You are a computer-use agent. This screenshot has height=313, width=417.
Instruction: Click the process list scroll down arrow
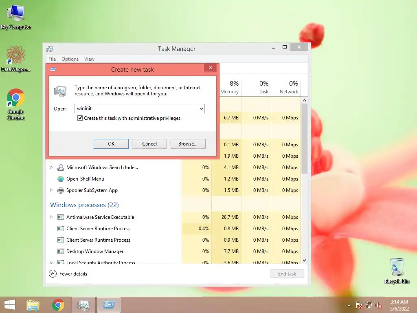tap(305, 260)
